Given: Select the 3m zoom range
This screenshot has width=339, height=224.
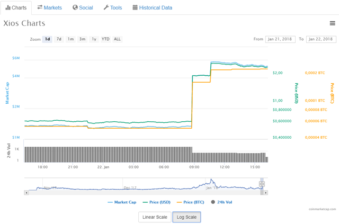Looking at the screenshot, I should [x=83, y=39].
